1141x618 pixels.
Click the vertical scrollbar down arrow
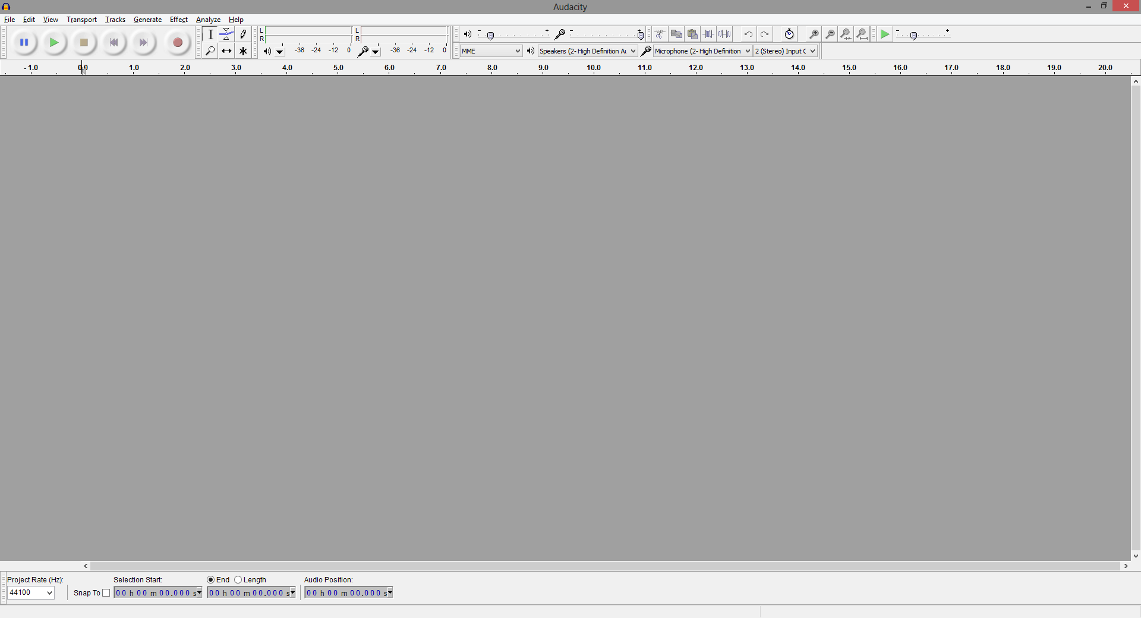(x=1136, y=556)
